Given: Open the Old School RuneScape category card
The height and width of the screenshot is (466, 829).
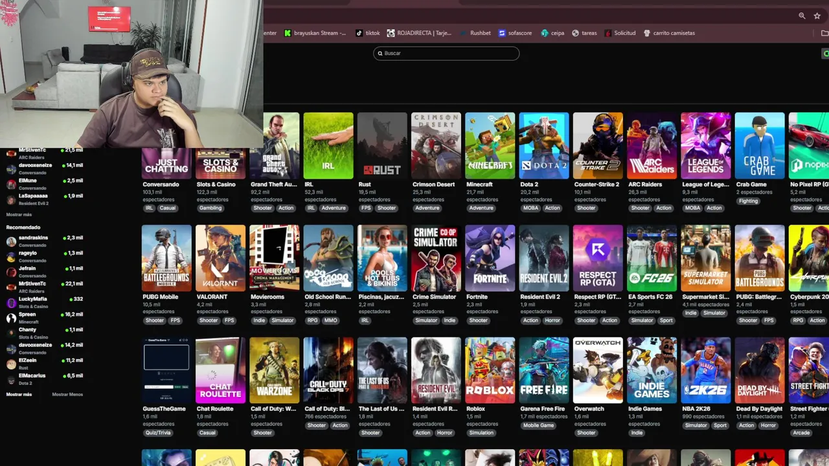Looking at the screenshot, I should [x=328, y=258].
